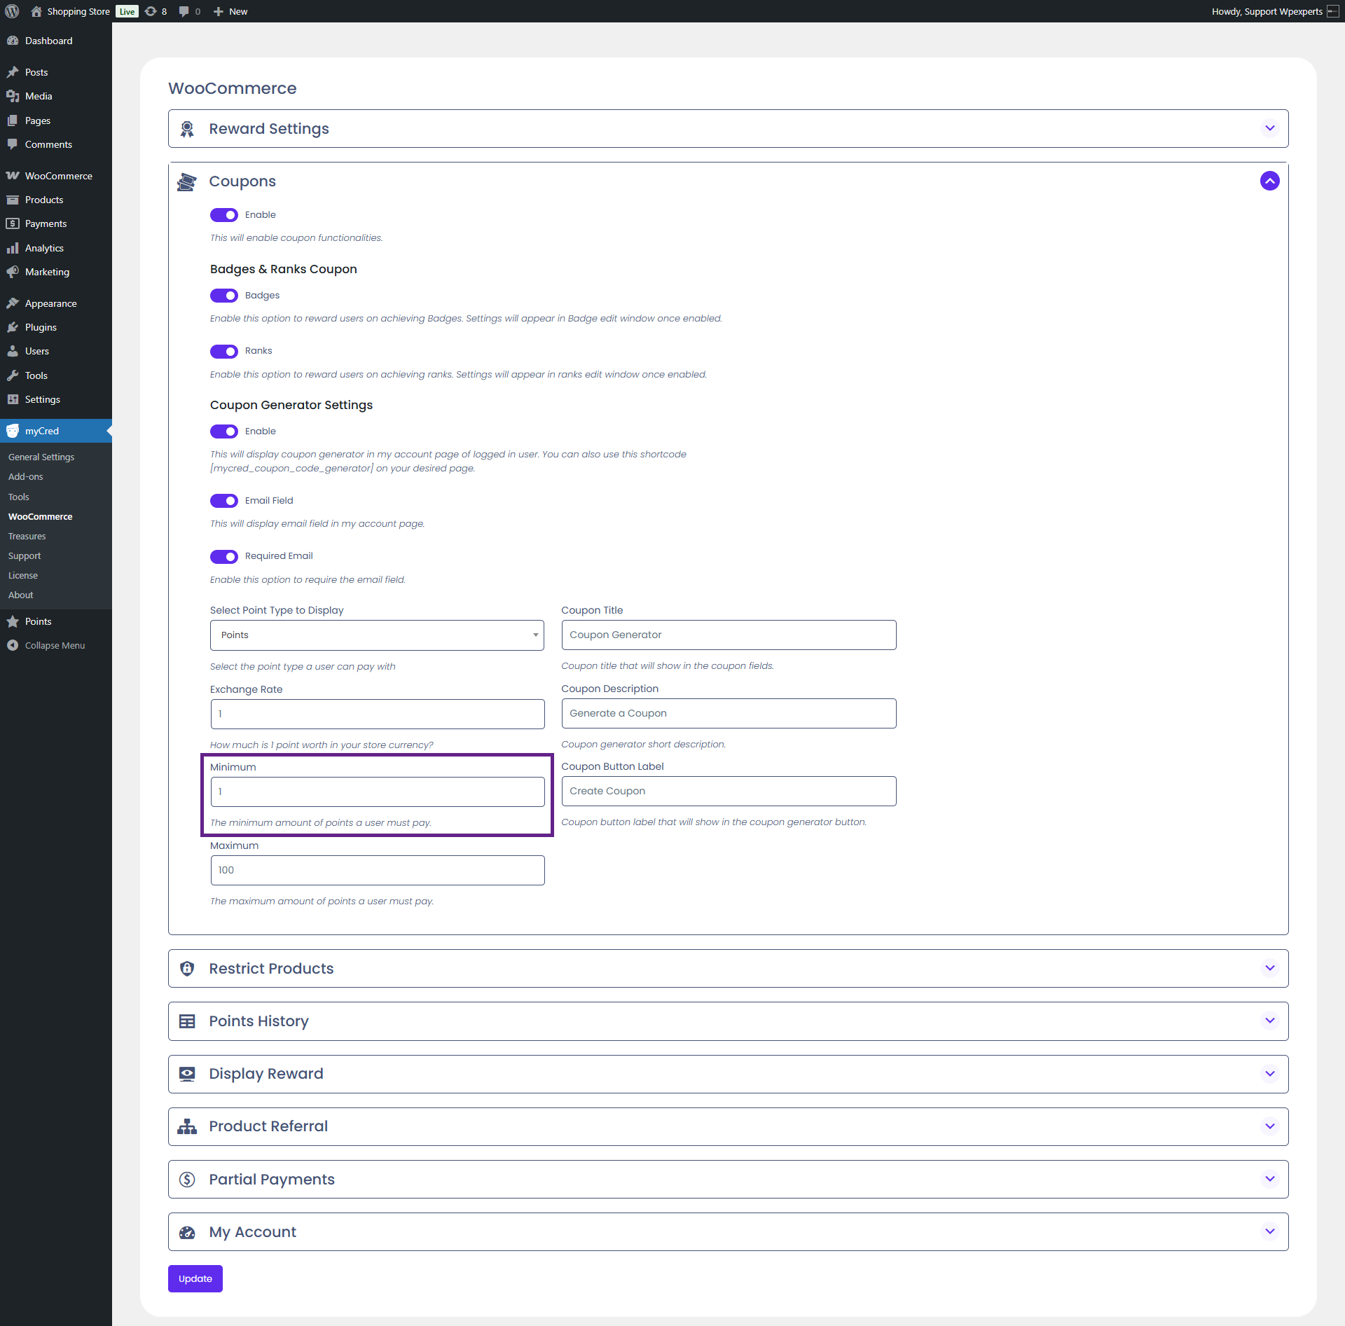Go to the Plugins menu

41,327
